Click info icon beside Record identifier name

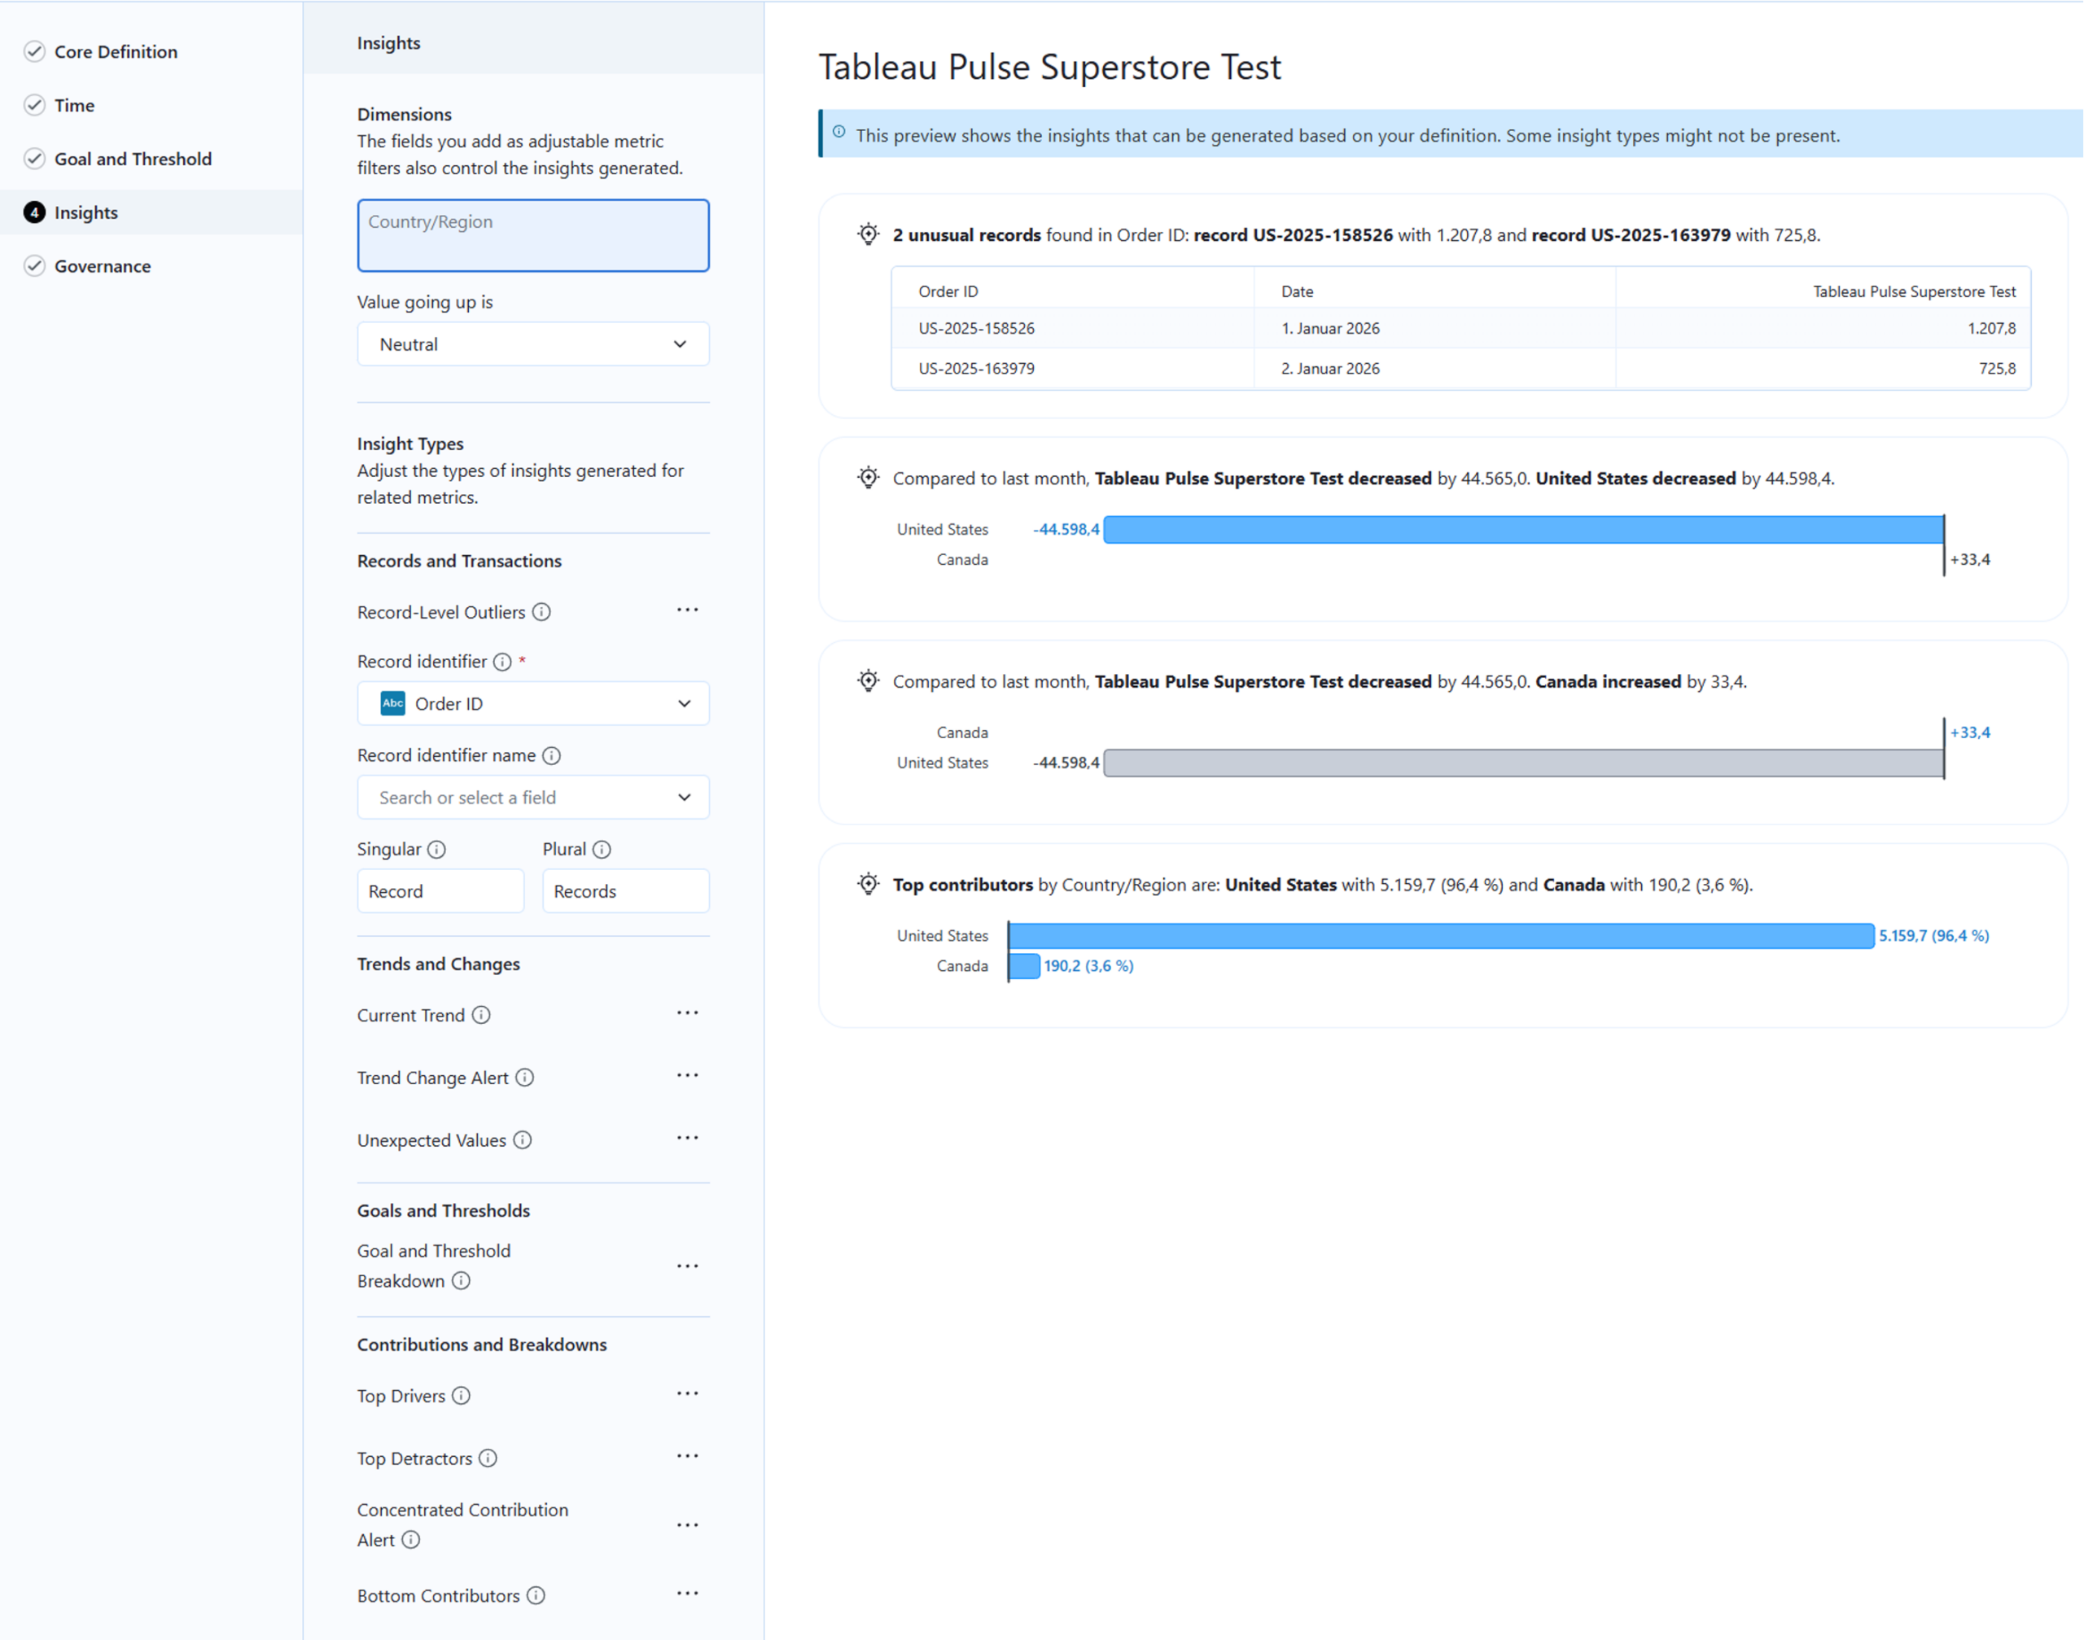[x=551, y=755]
